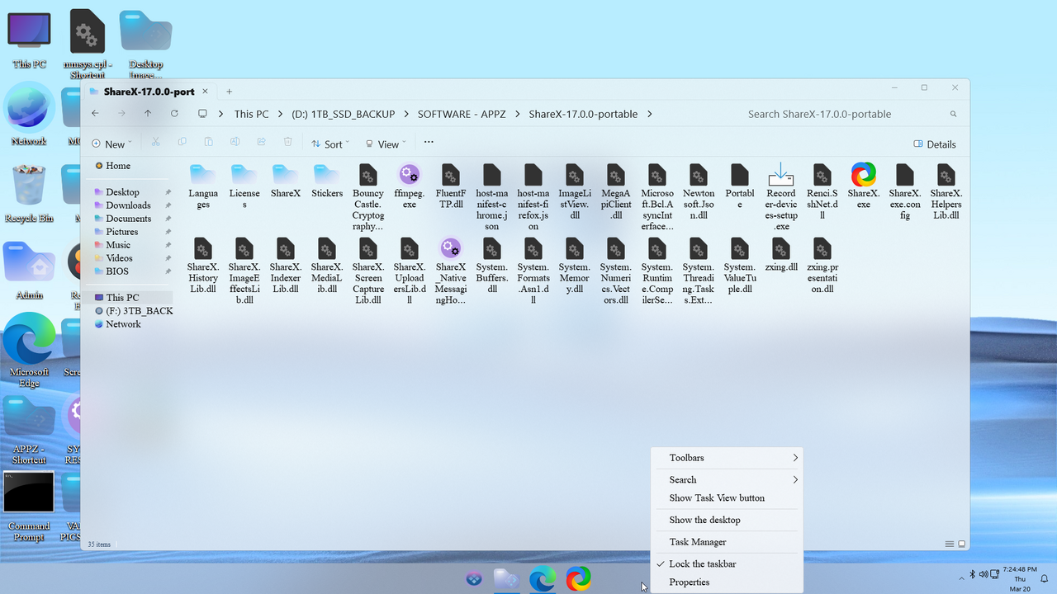Open the ffmpeg.exe file
This screenshot has height=594, width=1057.
409,177
